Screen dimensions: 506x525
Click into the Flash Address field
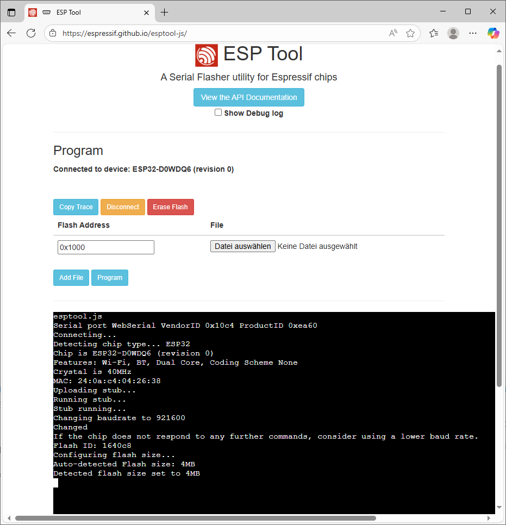coord(106,247)
